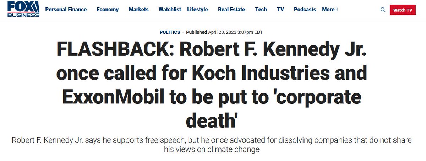Click the red Watch TV button
The height and width of the screenshot is (161, 426).
click(x=403, y=10)
